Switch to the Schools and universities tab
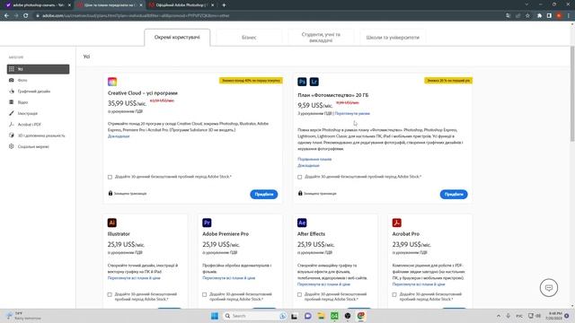 click(x=393, y=38)
